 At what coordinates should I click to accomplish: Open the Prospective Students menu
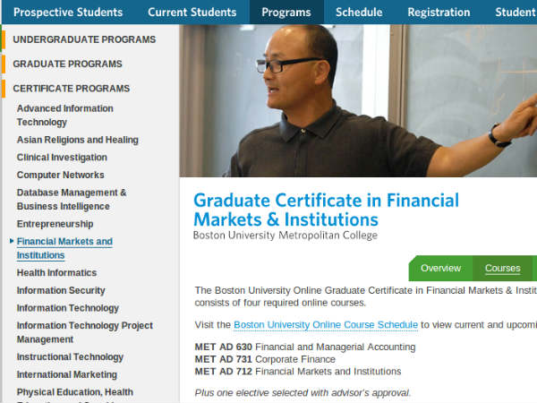pos(67,13)
